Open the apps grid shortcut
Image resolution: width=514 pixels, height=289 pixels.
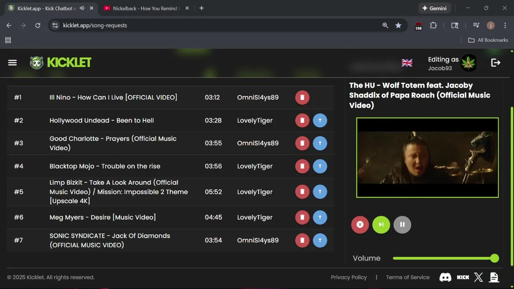8,40
